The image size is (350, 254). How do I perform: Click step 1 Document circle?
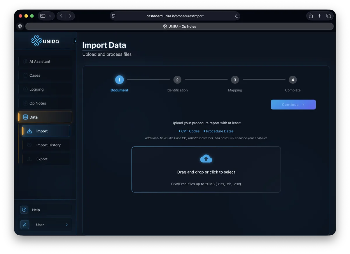click(119, 80)
